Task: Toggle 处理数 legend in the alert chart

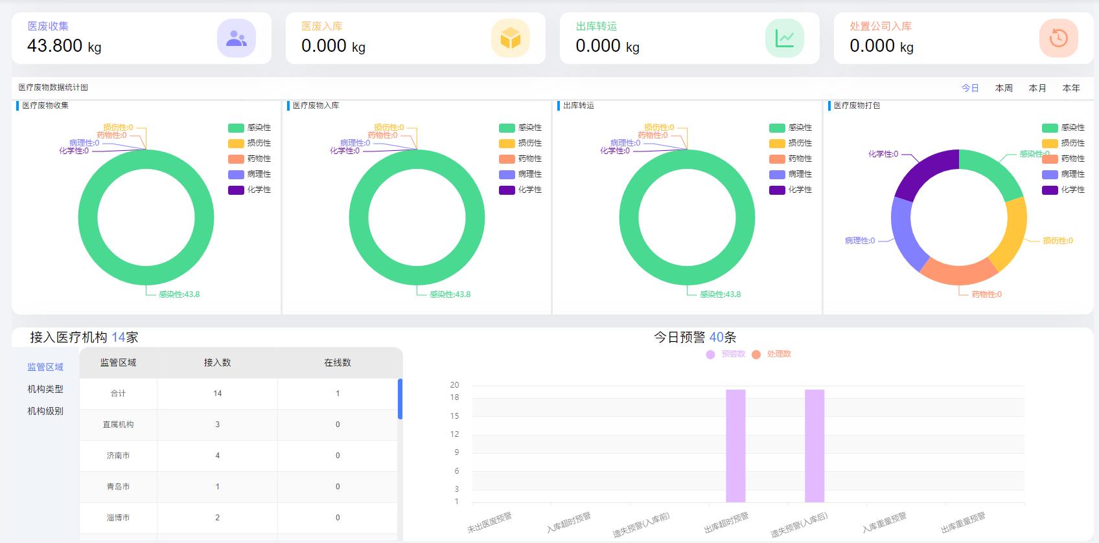Action: (771, 354)
